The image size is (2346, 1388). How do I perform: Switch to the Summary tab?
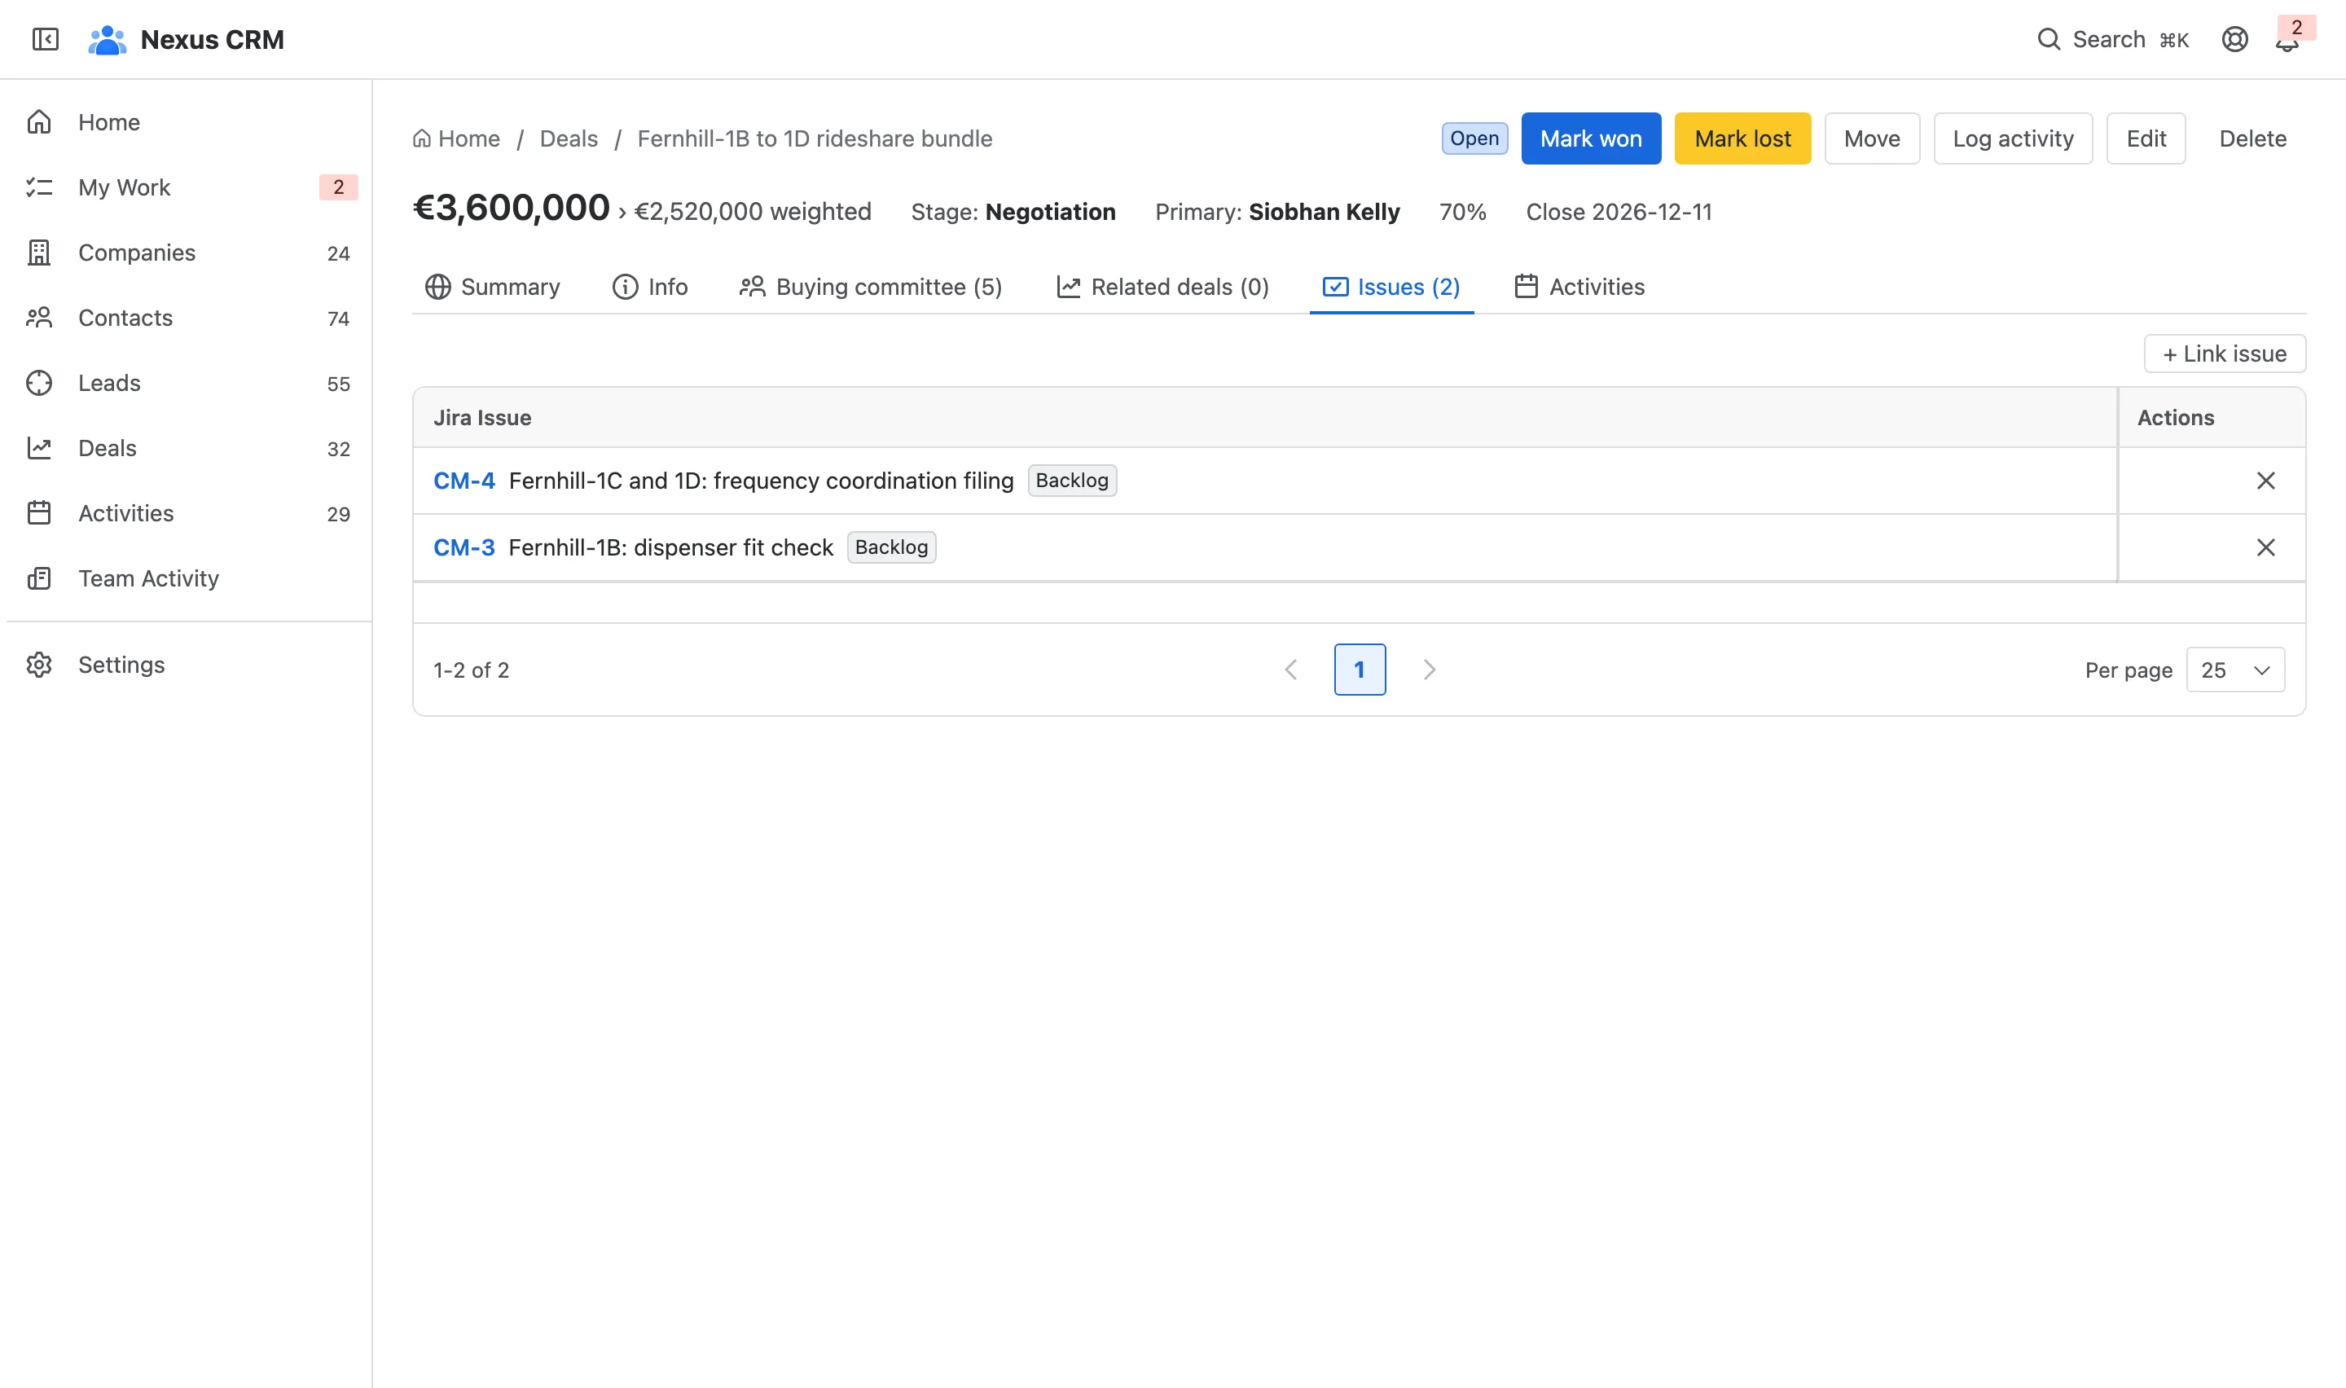493,288
